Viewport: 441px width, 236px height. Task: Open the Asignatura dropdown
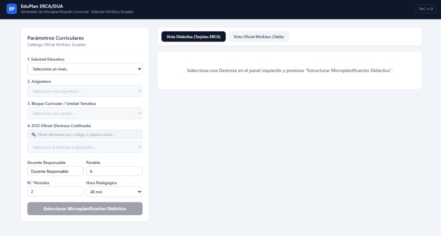[85, 91]
